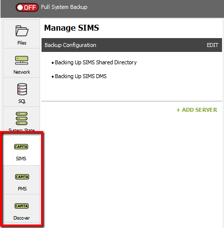
Task: Click the 'Manage SIMS' heading
Action: (x=72, y=28)
